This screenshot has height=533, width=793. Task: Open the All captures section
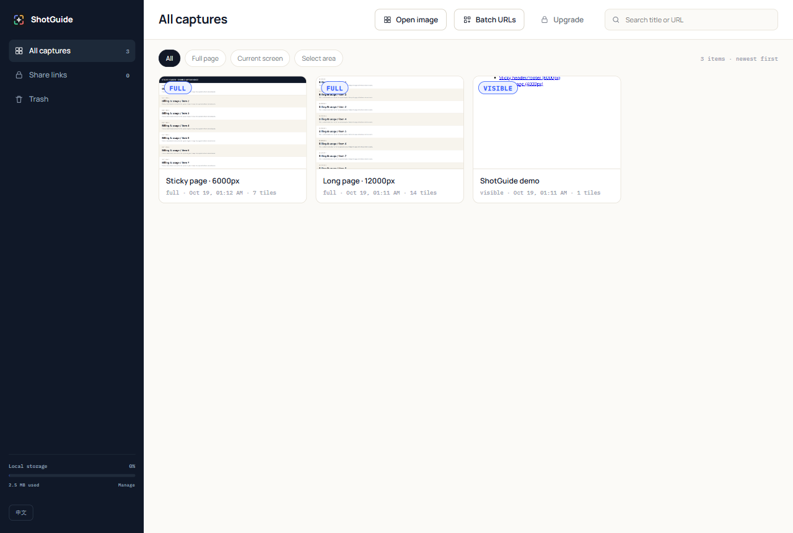(x=72, y=51)
